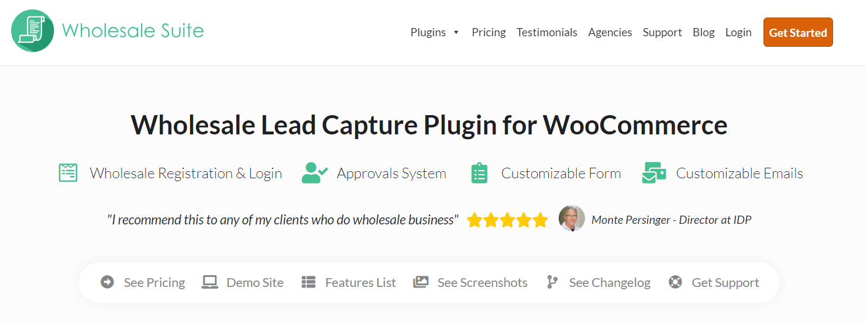Click the branch icon beside See Changelog
Viewport: 867px width, 322px height.
tap(552, 282)
